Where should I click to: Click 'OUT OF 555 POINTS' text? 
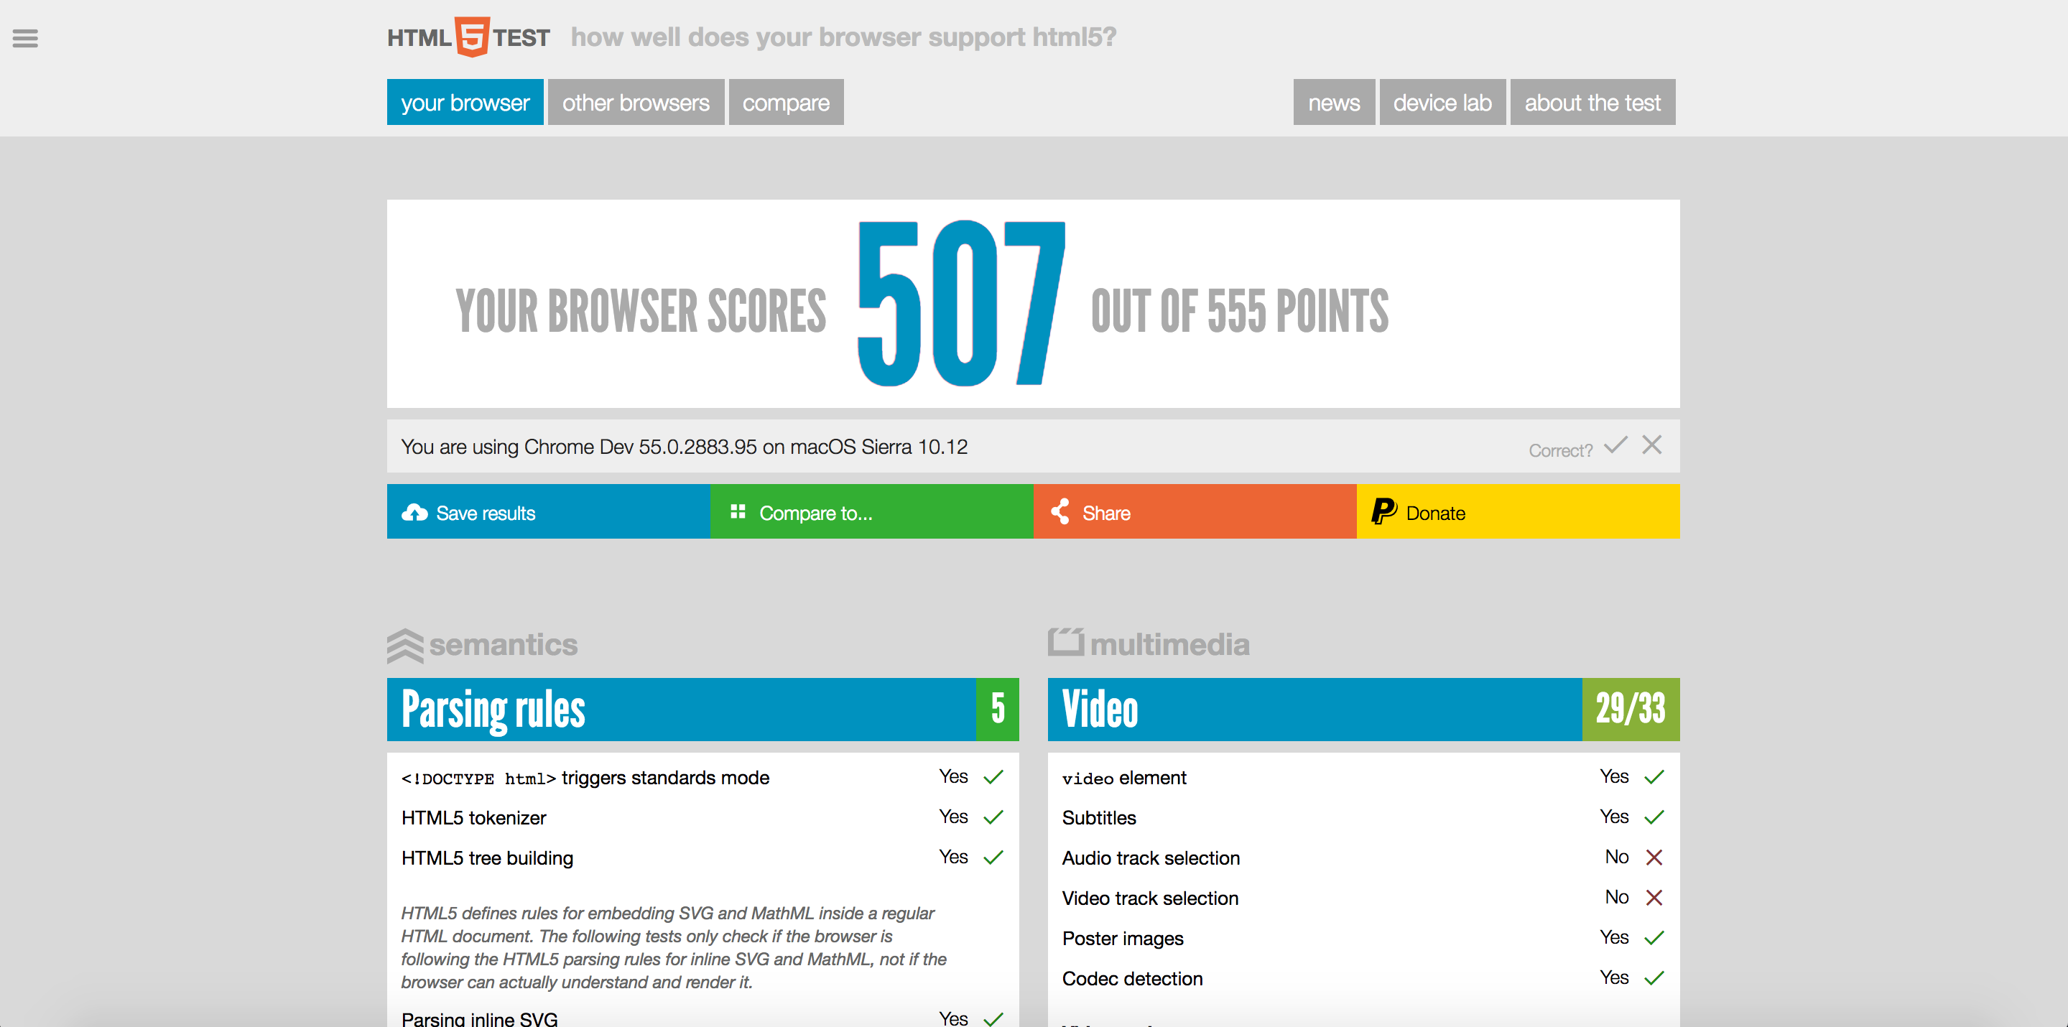pos(1240,311)
